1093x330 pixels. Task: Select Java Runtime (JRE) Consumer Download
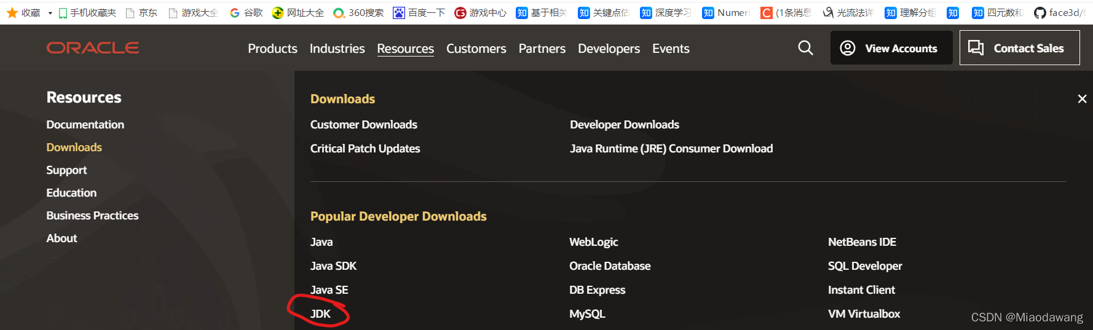click(x=671, y=149)
